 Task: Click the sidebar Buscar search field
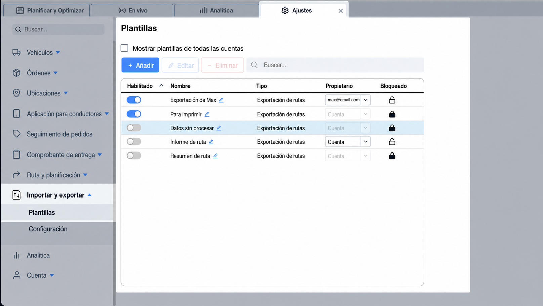[58, 29]
